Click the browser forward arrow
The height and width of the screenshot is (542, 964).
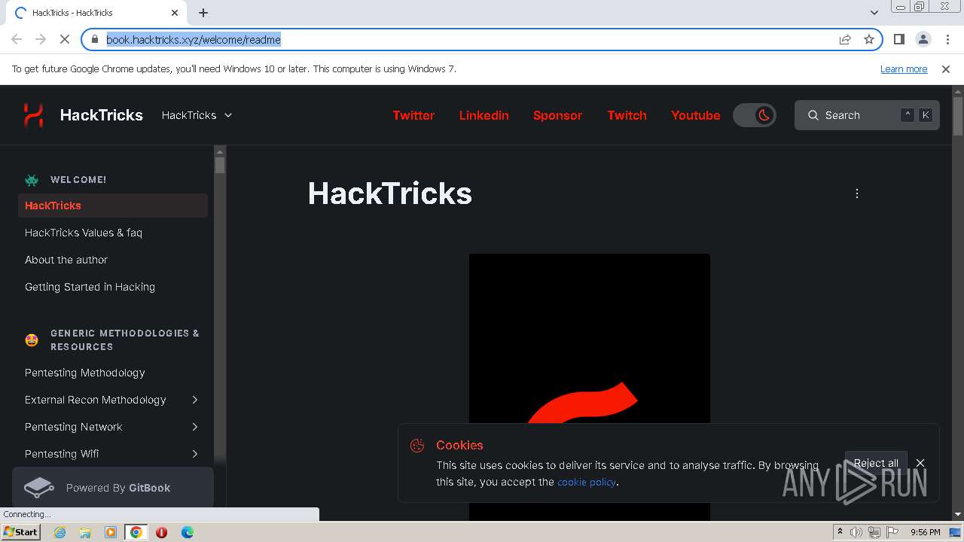[x=41, y=39]
